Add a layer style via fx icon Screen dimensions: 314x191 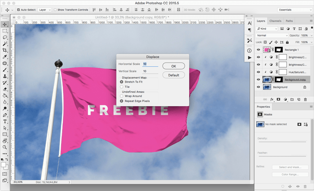coord(272,100)
